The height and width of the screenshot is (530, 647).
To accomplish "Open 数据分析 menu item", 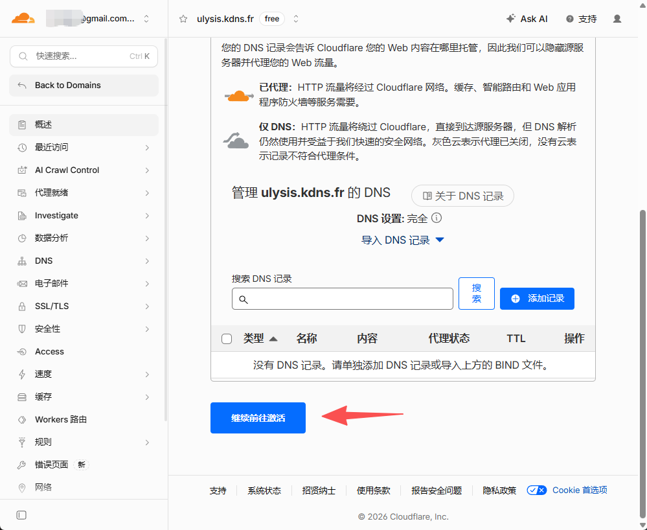I will (x=84, y=238).
